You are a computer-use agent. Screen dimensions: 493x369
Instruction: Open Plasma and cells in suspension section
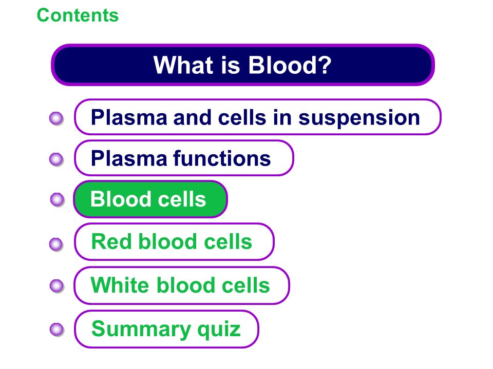click(257, 117)
